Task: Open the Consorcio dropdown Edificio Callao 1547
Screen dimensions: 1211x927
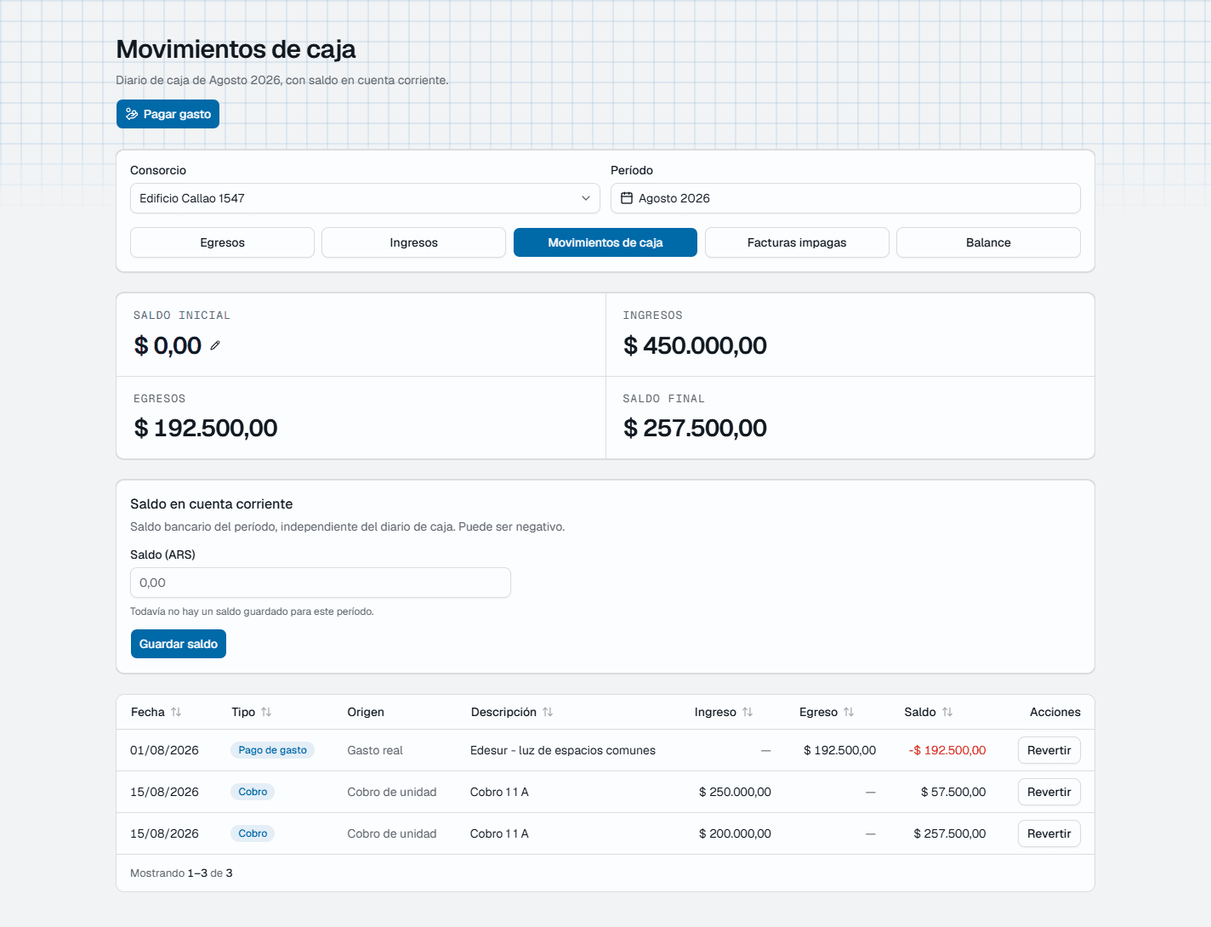Action: point(365,198)
